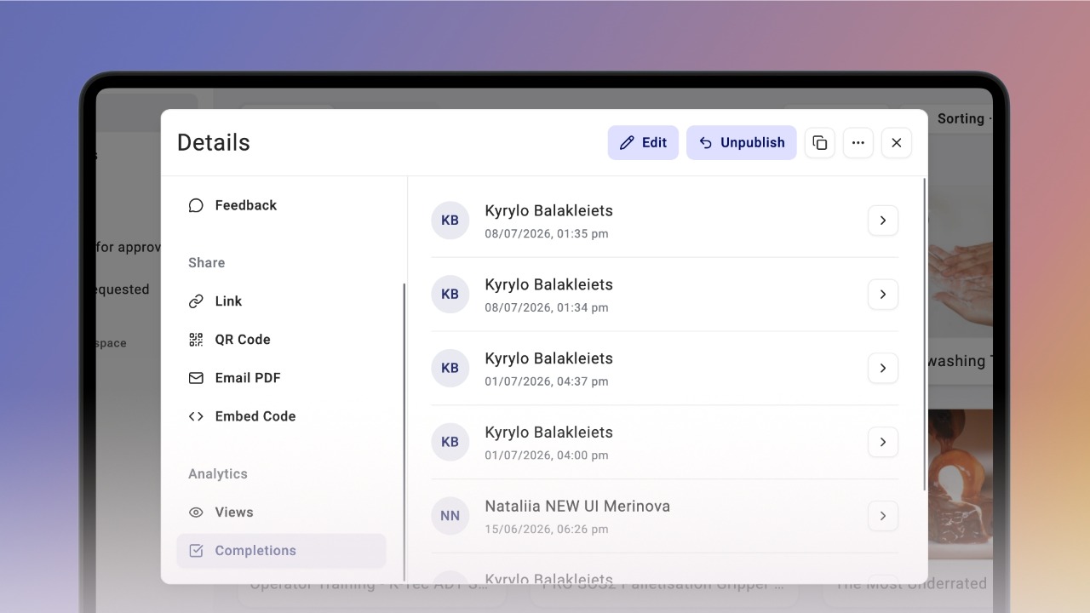
Task: Click KB avatar for 01:34 pm completion
Action: (450, 295)
